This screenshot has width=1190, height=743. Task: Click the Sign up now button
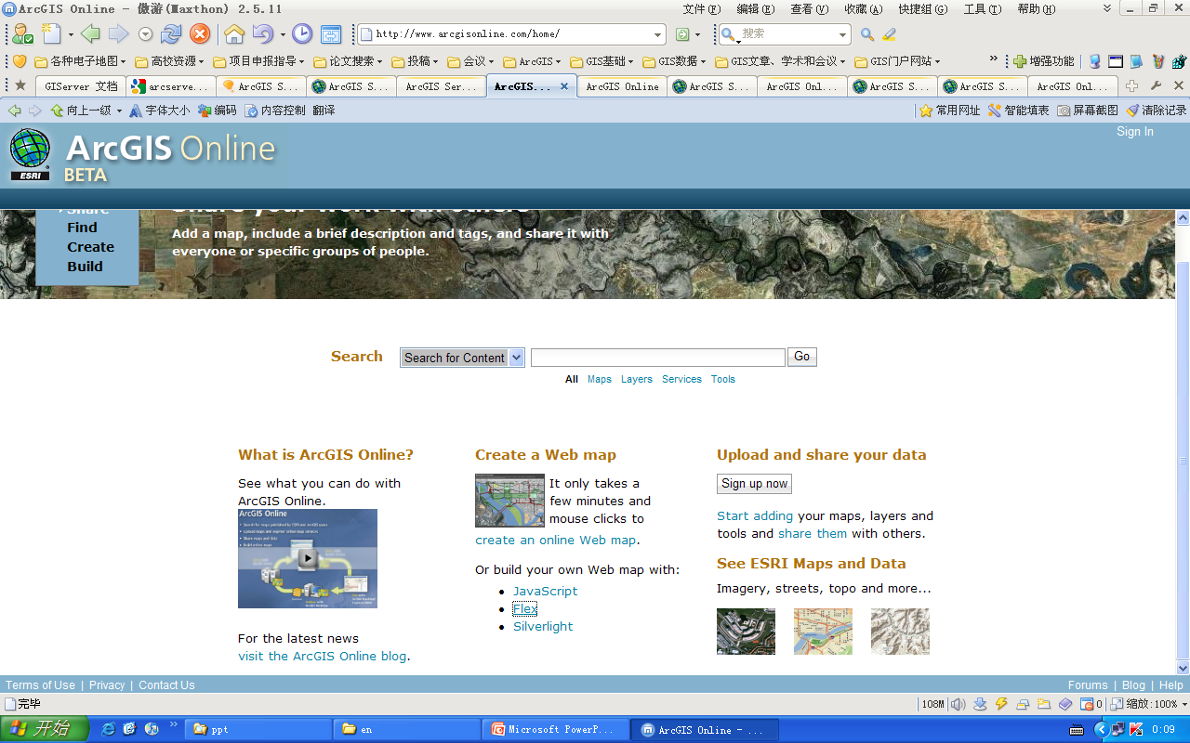(x=754, y=484)
